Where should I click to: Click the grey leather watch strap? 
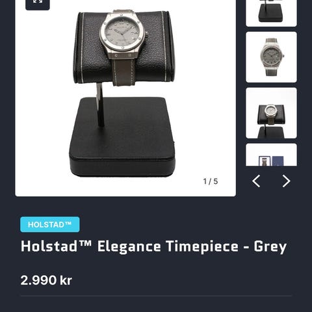point(123,71)
